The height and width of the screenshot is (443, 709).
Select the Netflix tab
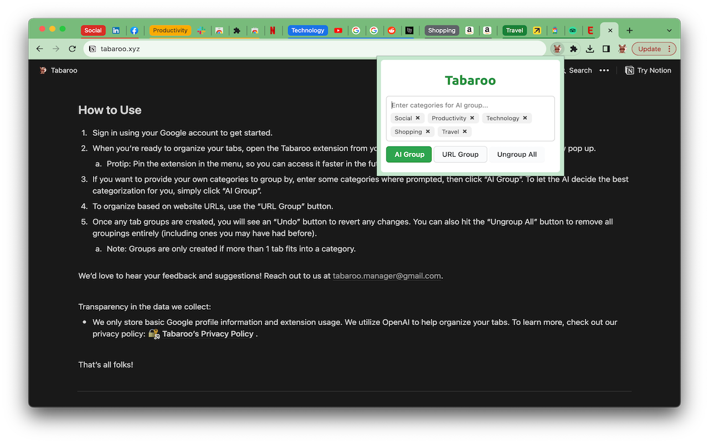273,30
